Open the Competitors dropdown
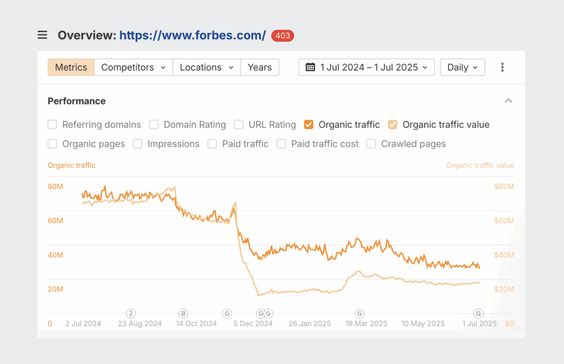 [134, 67]
